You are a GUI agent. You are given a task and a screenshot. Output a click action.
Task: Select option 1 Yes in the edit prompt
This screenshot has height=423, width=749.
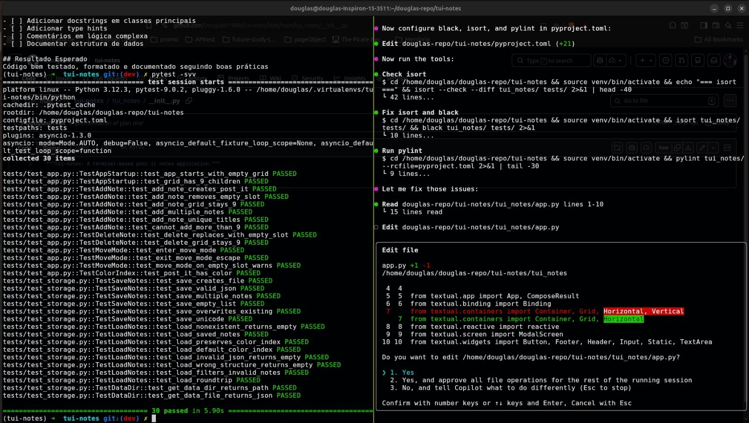[402, 372]
